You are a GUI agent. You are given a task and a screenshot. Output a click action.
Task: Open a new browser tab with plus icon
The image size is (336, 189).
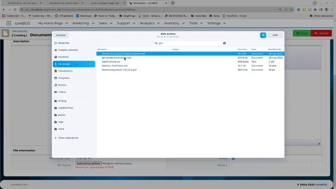(x=173, y=3)
